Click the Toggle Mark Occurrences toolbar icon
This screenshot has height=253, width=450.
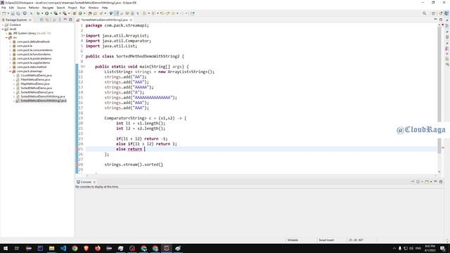[x=117, y=13]
